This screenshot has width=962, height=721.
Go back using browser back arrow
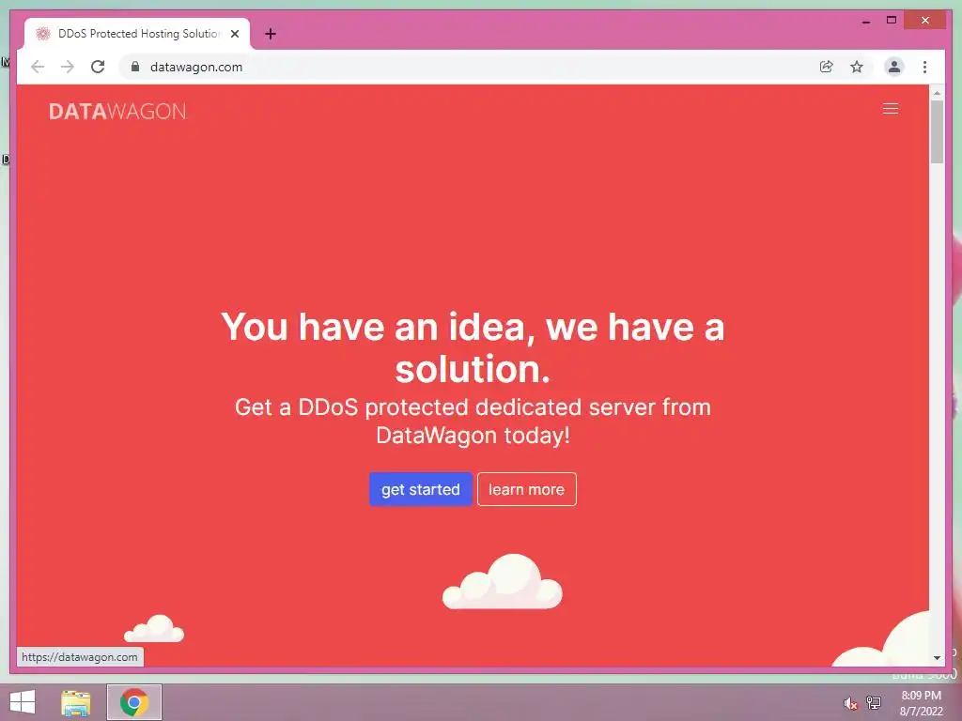click(38, 67)
